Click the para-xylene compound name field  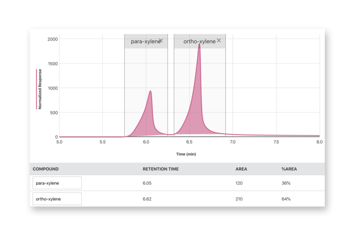coord(57,183)
